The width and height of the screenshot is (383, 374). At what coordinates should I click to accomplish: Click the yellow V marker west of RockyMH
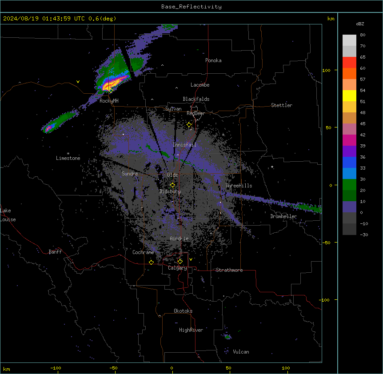78,82
